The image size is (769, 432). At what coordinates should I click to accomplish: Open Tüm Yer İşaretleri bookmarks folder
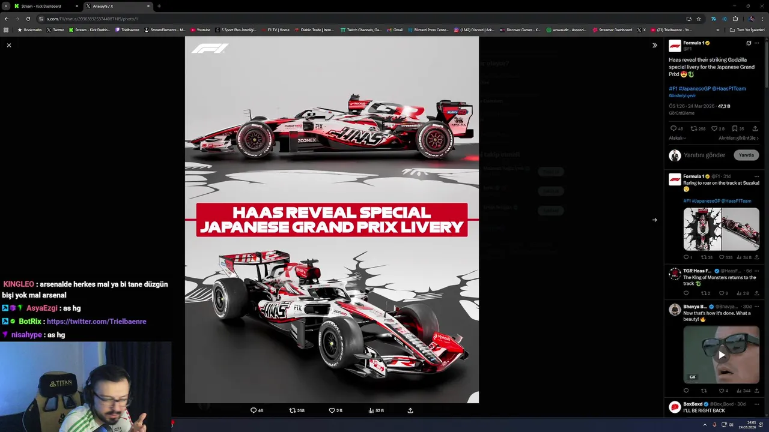point(747,30)
